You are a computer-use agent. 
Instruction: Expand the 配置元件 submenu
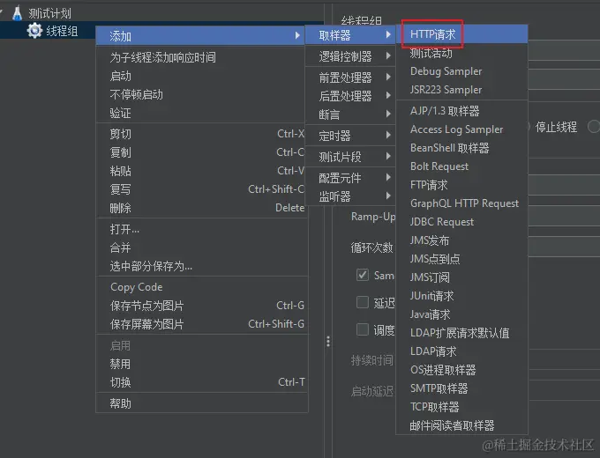pos(350,177)
